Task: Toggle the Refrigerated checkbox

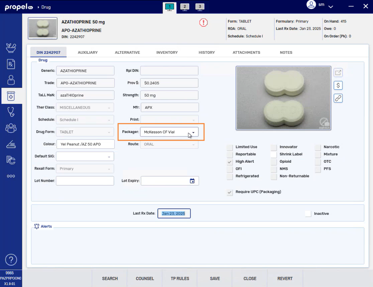Action: click(229, 176)
